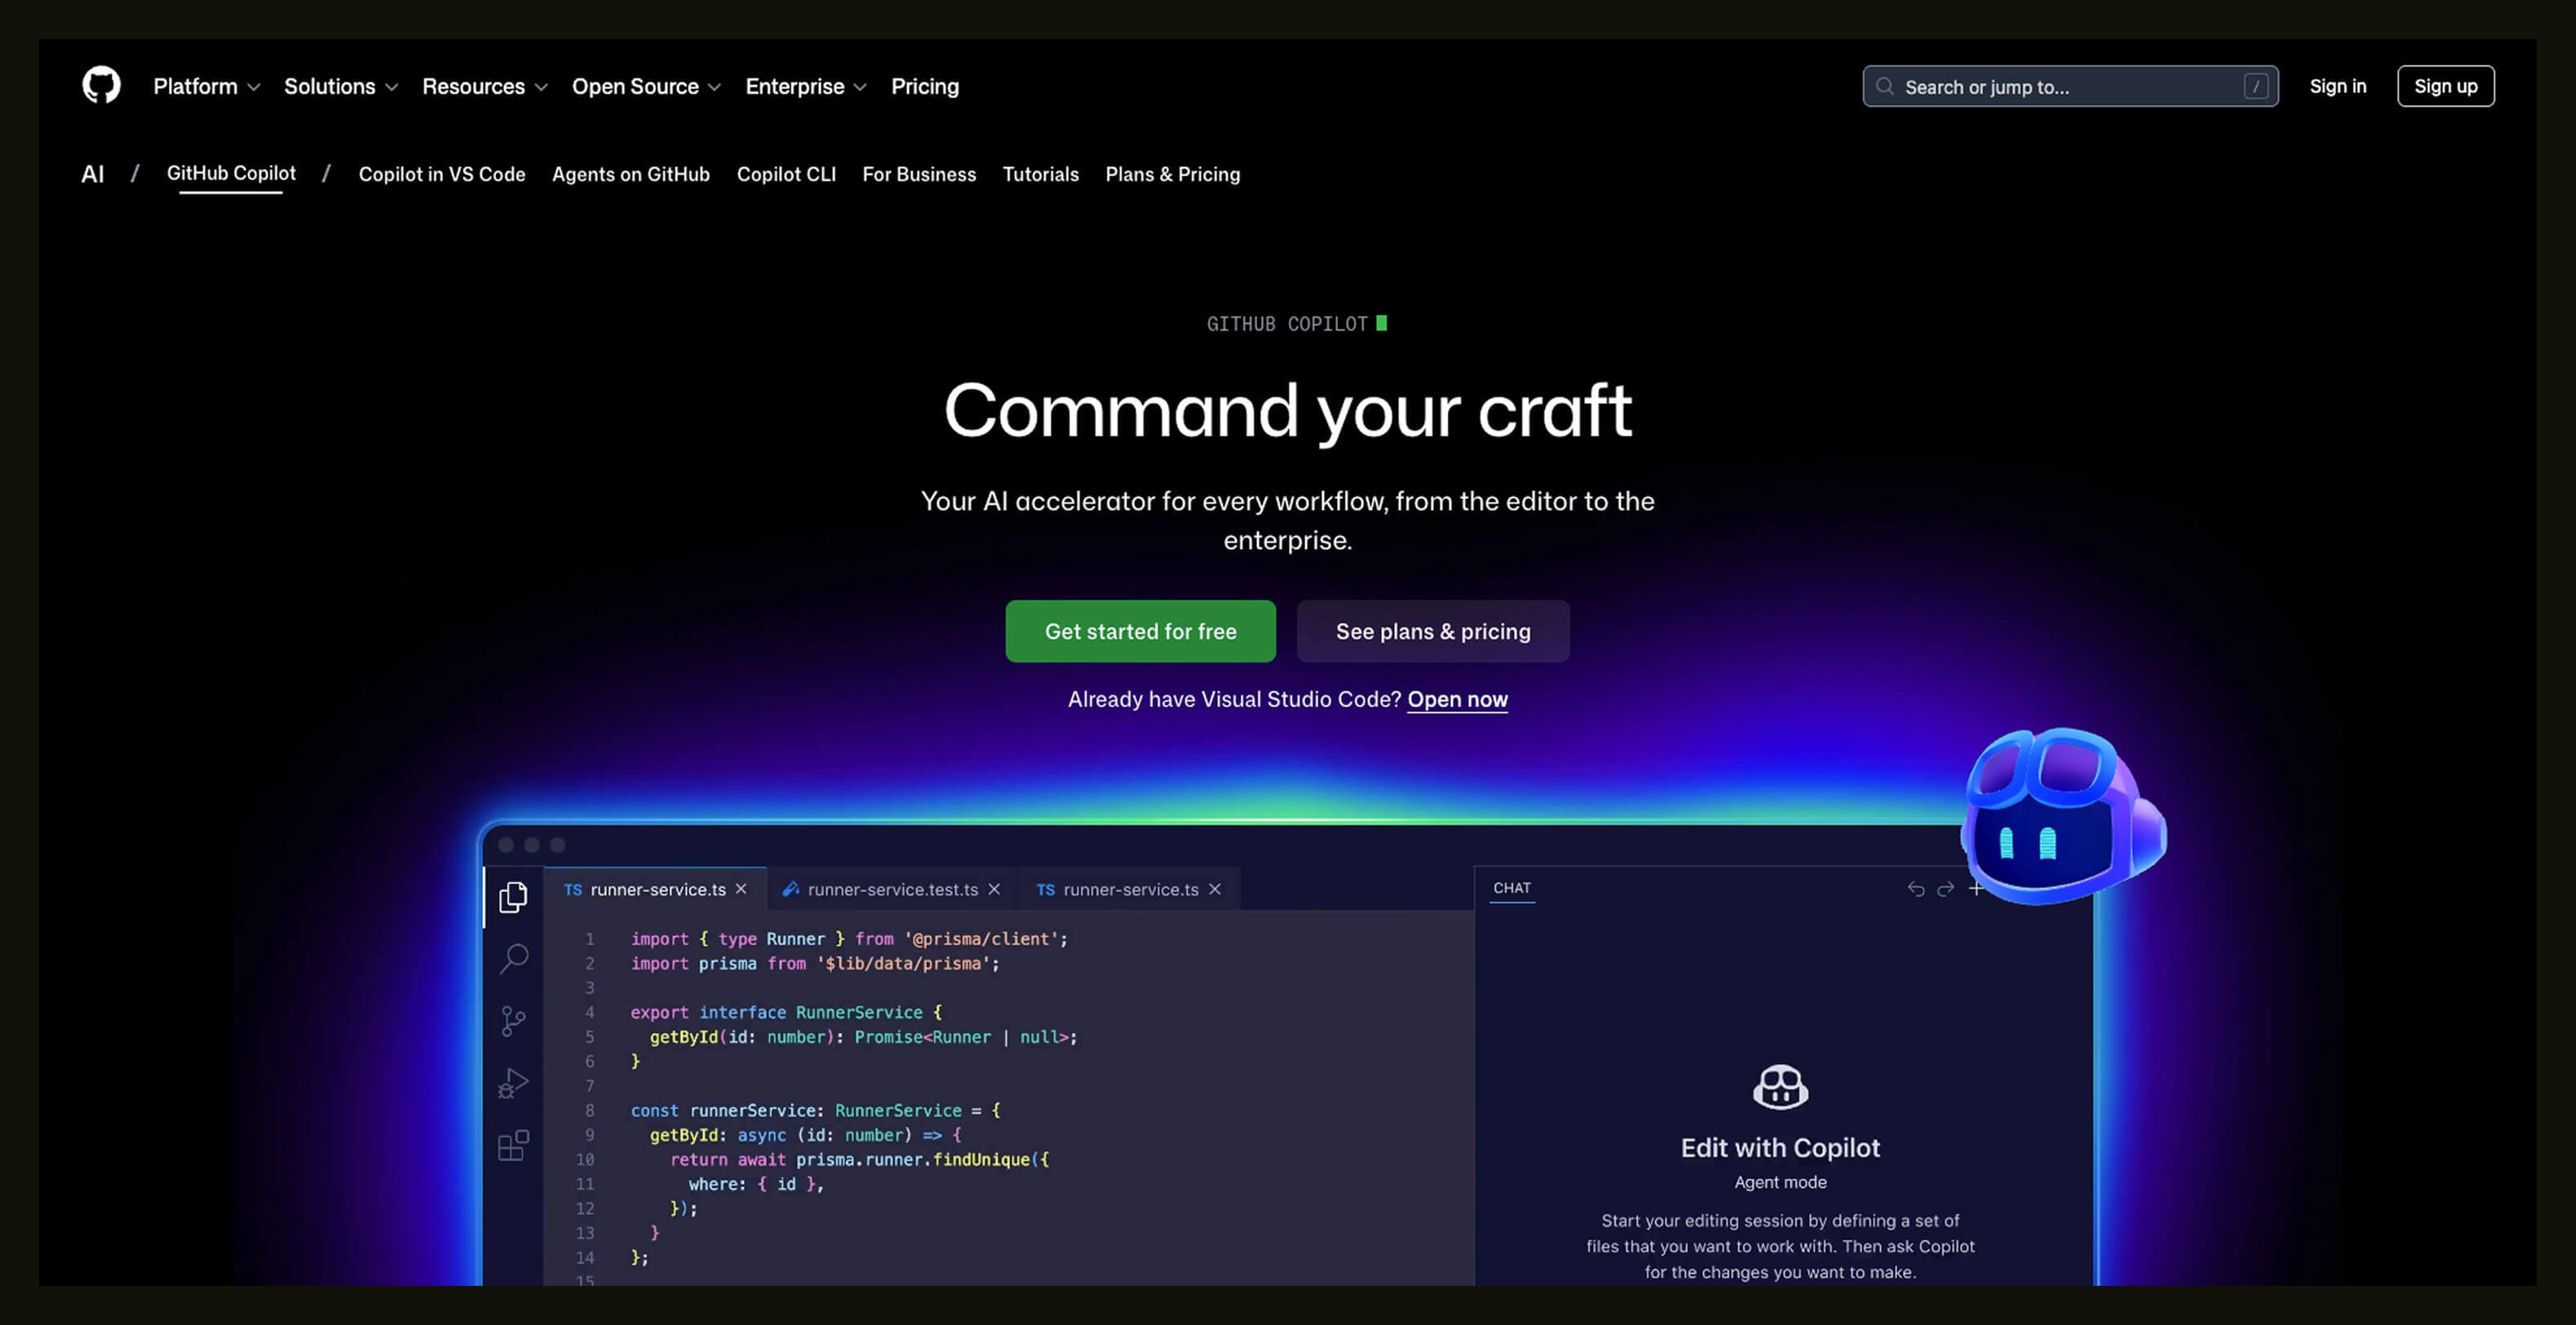
Task: Open the Source Control icon in editor sidebar
Action: pos(513,1021)
